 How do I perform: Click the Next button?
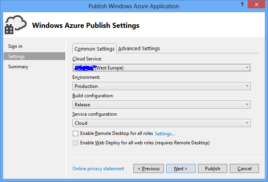coord(181,169)
